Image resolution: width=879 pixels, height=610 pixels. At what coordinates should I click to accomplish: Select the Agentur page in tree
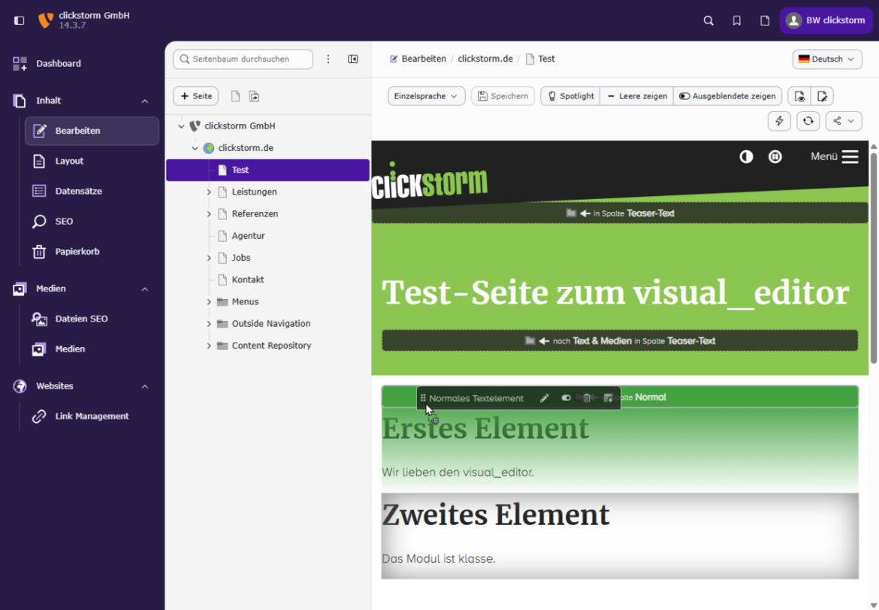click(248, 235)
